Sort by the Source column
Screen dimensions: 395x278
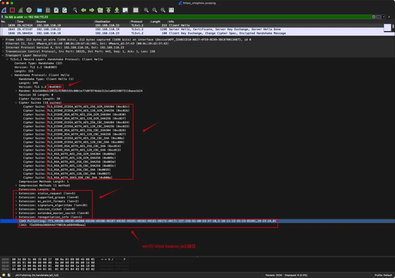click(64, 22)
